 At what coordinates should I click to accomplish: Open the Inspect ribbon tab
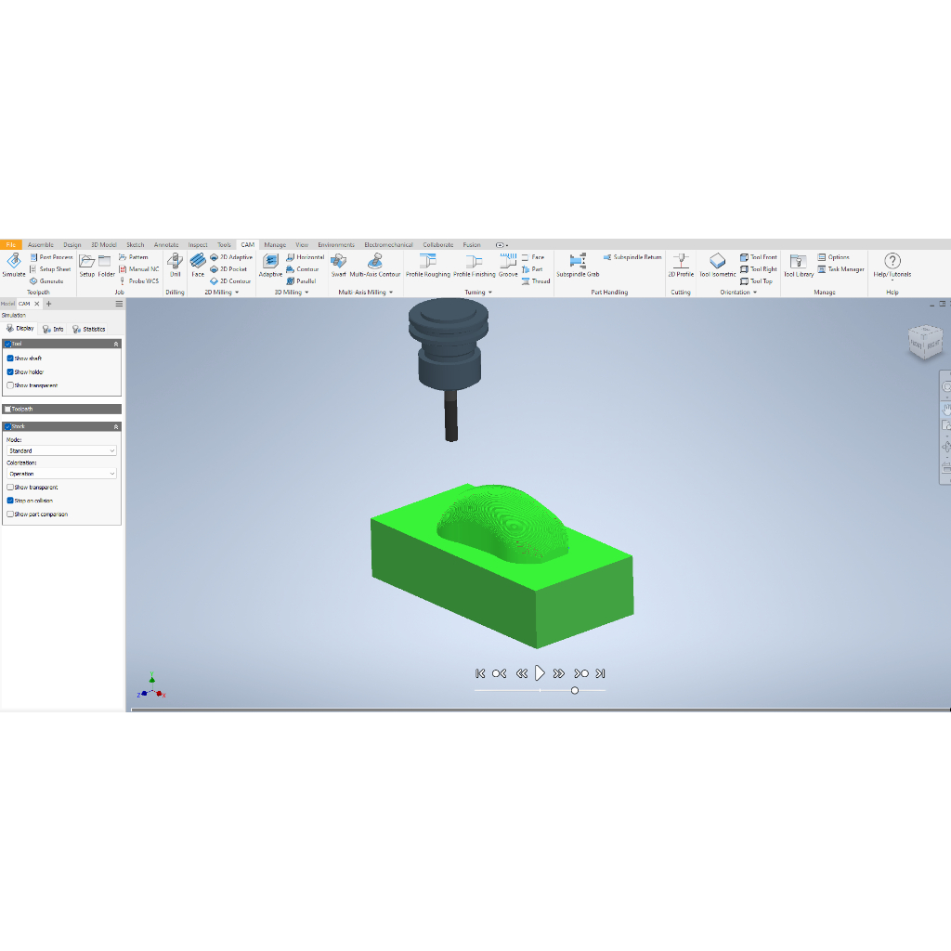coord(198,245)
